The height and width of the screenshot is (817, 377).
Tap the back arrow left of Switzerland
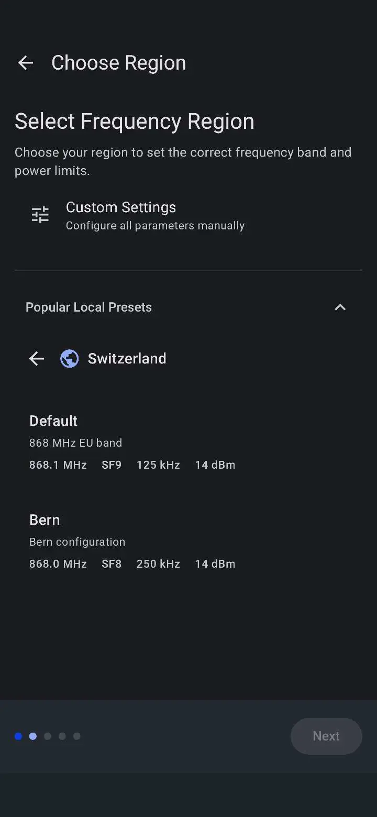click(37, 359)
